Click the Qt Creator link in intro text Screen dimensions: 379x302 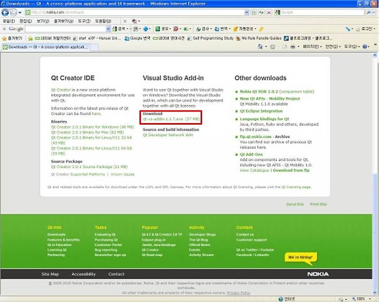(x=61, y=90)
